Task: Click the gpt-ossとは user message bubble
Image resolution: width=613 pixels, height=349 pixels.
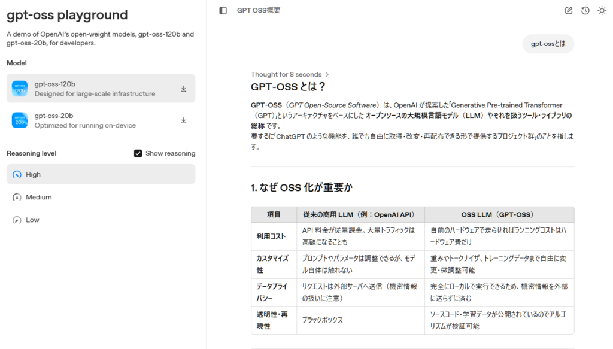Action: tap(548, 44)
